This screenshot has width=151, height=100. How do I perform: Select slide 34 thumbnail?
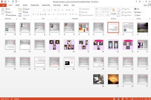point(98,79)
